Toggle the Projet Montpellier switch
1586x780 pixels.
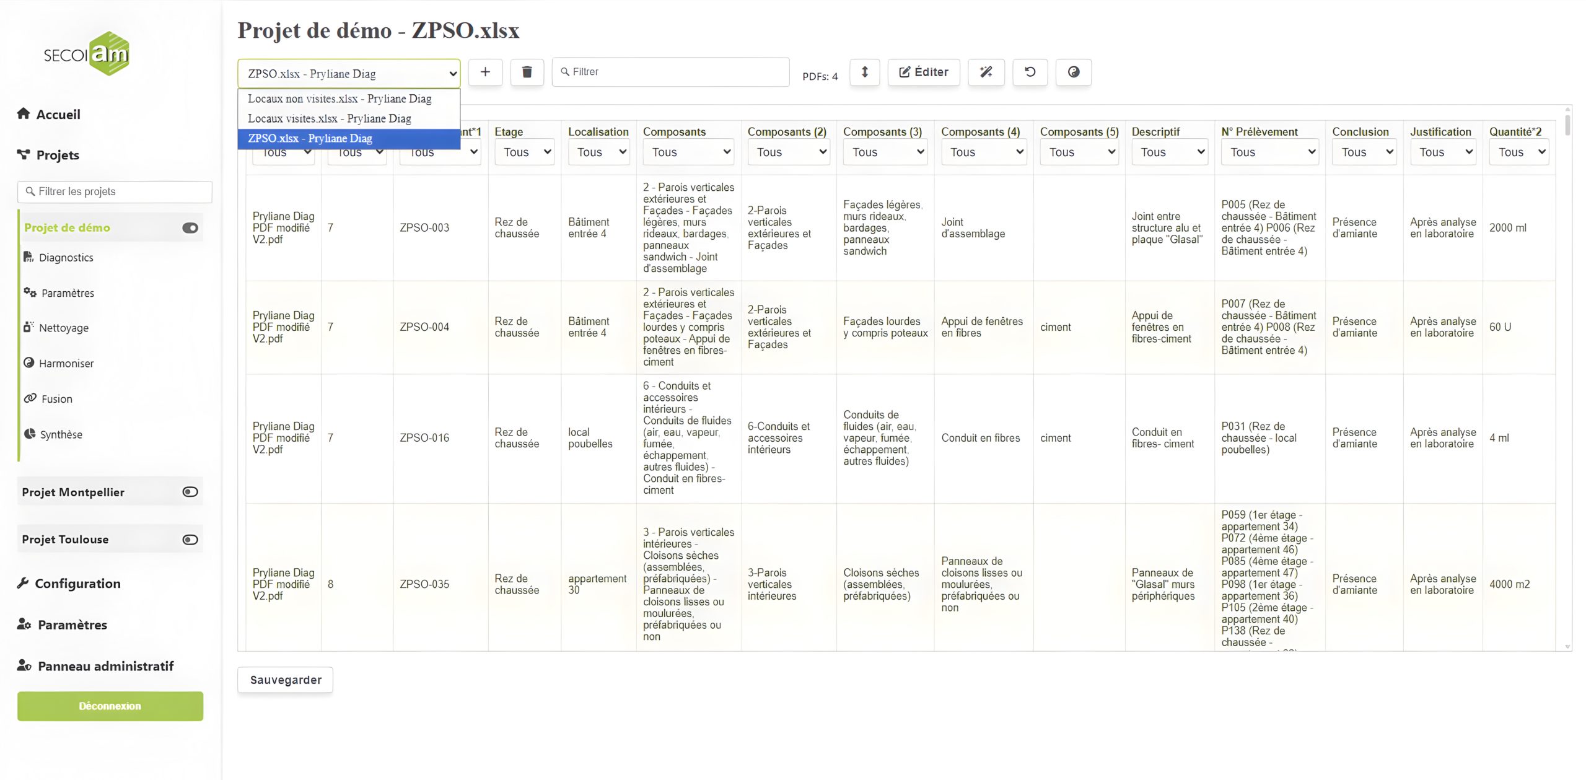(190, 492)
